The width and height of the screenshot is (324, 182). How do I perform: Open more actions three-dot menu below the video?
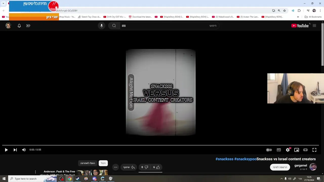(x=115, y=167)
